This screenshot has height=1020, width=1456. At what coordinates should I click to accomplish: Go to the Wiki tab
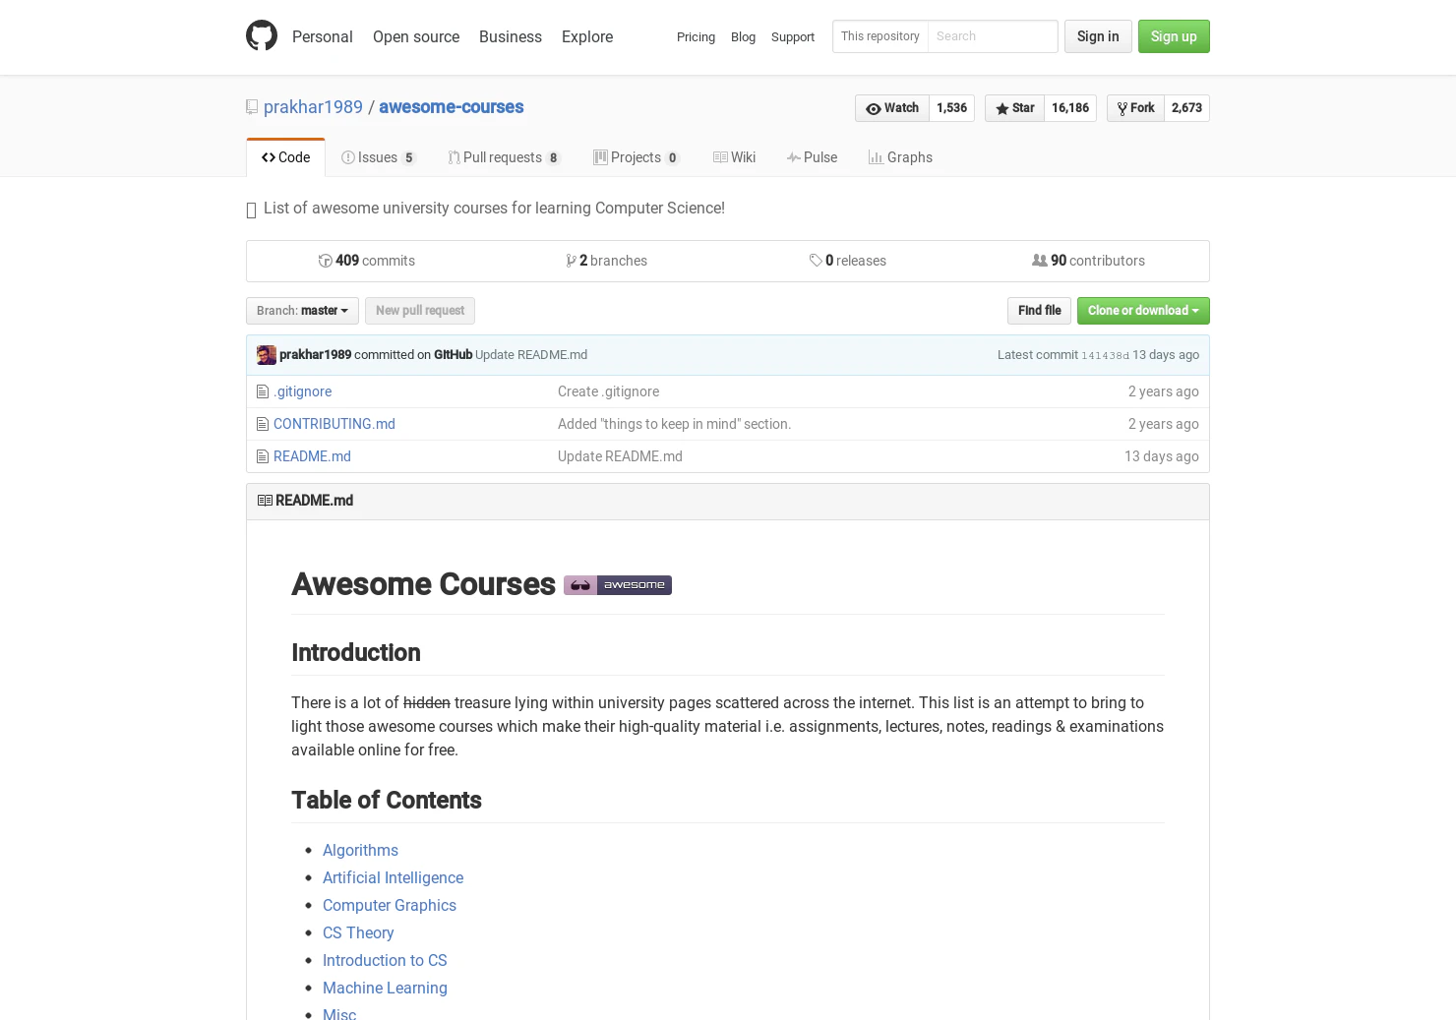pos(734,157)
